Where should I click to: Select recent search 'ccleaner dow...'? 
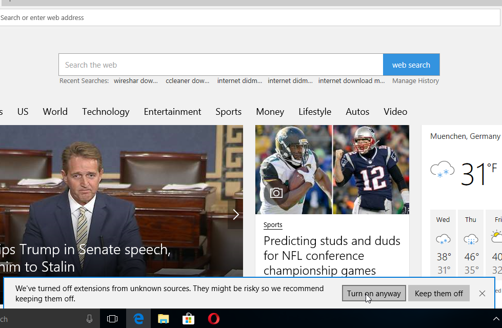click(x=187, y=81)
